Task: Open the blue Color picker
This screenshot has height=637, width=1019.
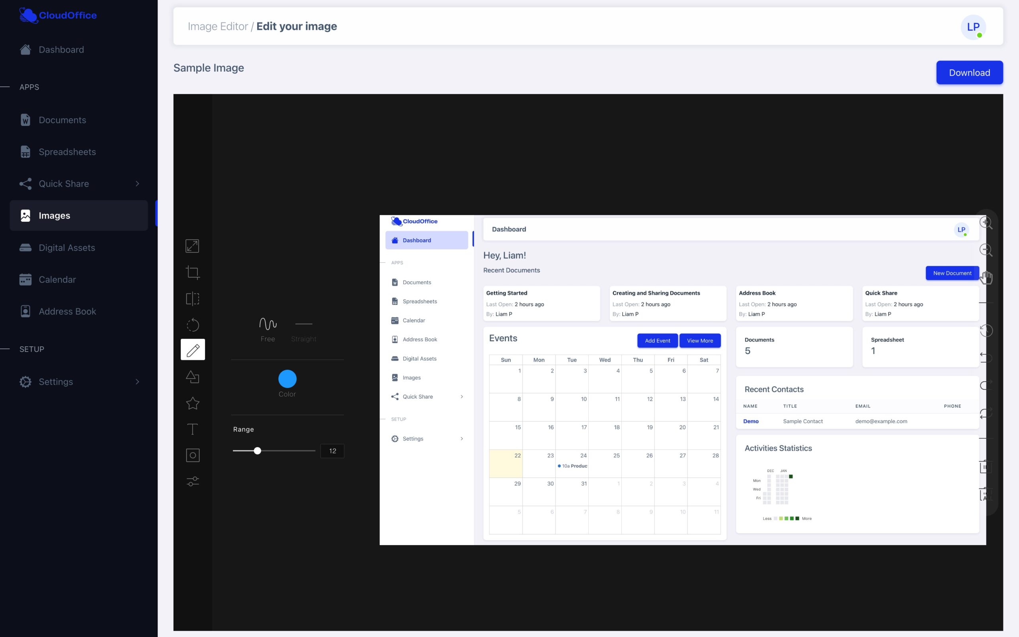Action: click(x=288, y=378)
